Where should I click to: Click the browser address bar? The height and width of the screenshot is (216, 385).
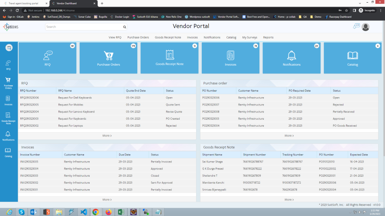[x=179, y=10]
